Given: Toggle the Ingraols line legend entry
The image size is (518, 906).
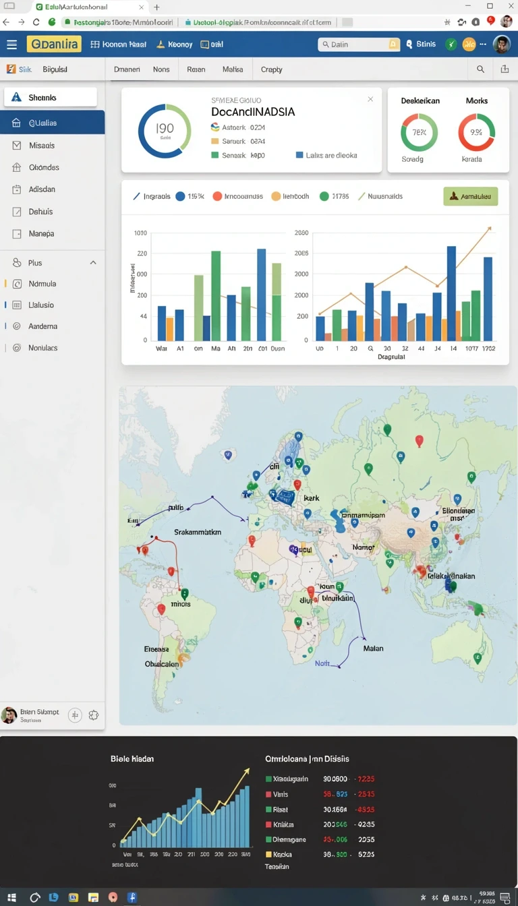Looking at the screenshot, I should pos(152,196).
